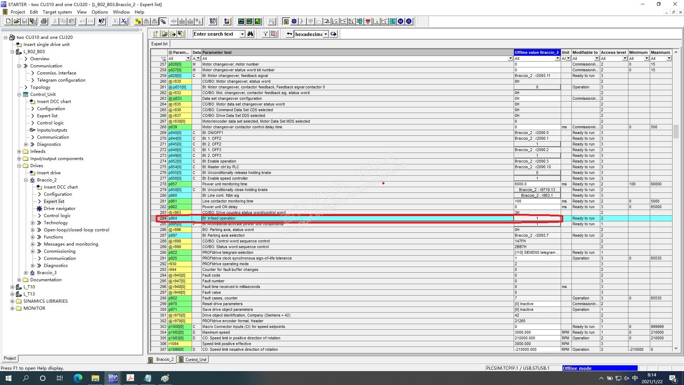Image resolution: width=684 pixels, height=385 pixels.
Task: Click the New project toolbar icon
Action: click(8, 21)
